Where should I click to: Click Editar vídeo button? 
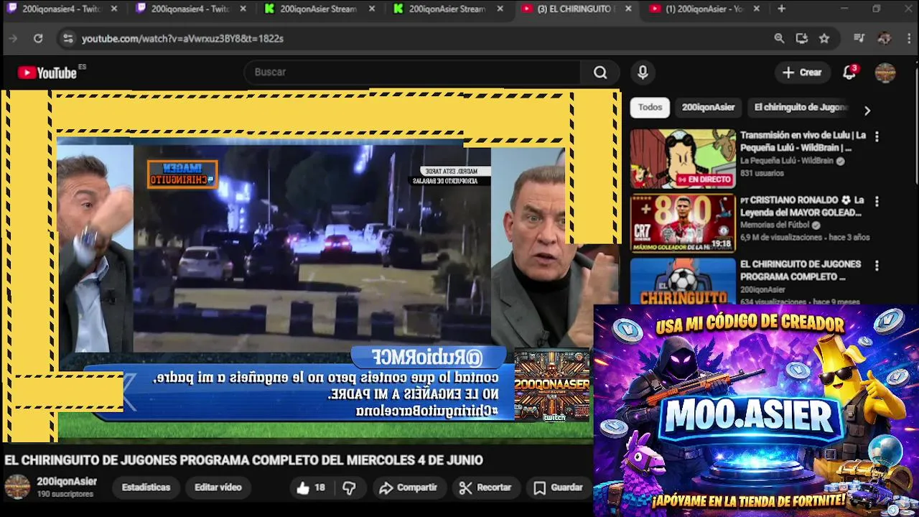(x=218, y=488)
